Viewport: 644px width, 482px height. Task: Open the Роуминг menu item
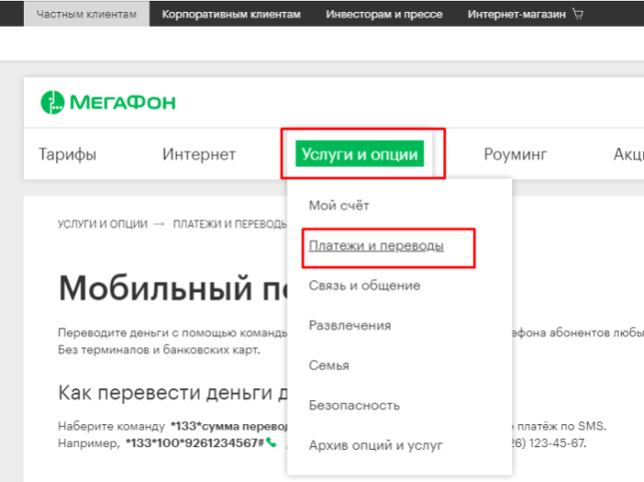(x=515, y=155)
